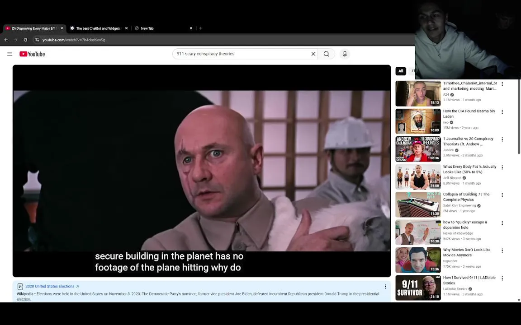
Task: Click the scrollbar down arrow
Action: point(519,300)
